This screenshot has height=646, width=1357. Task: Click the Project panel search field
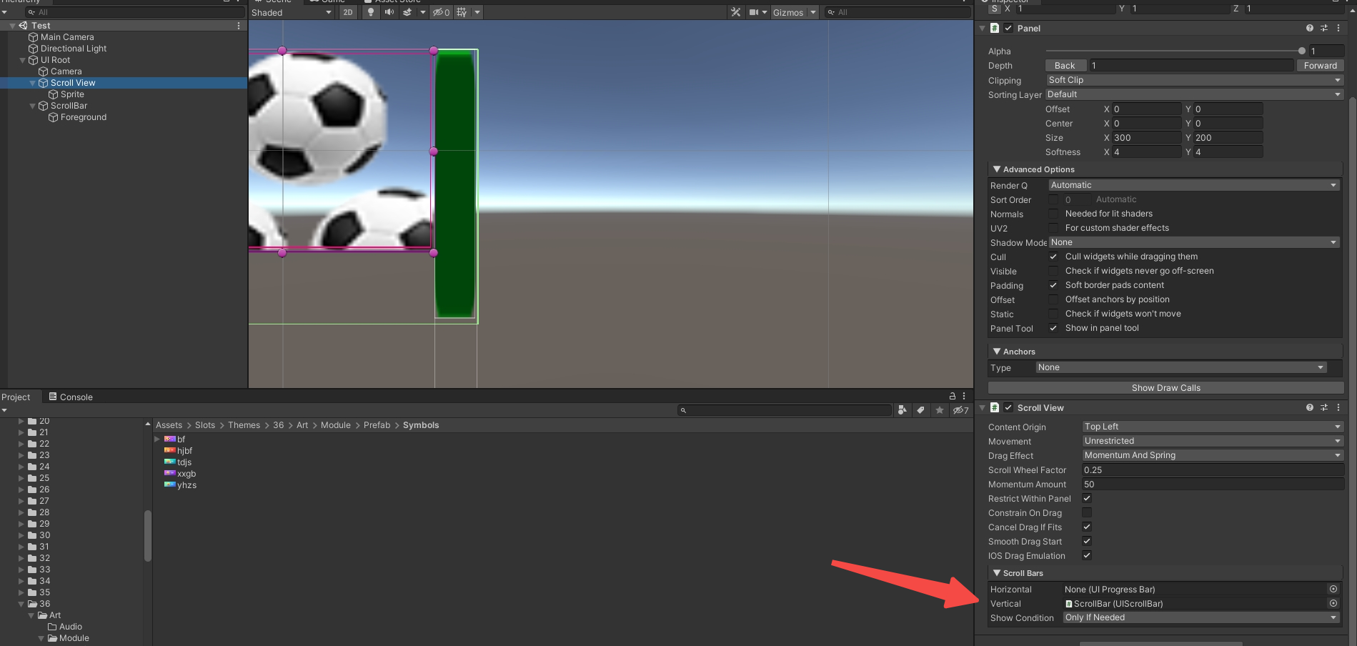point(785,410)
